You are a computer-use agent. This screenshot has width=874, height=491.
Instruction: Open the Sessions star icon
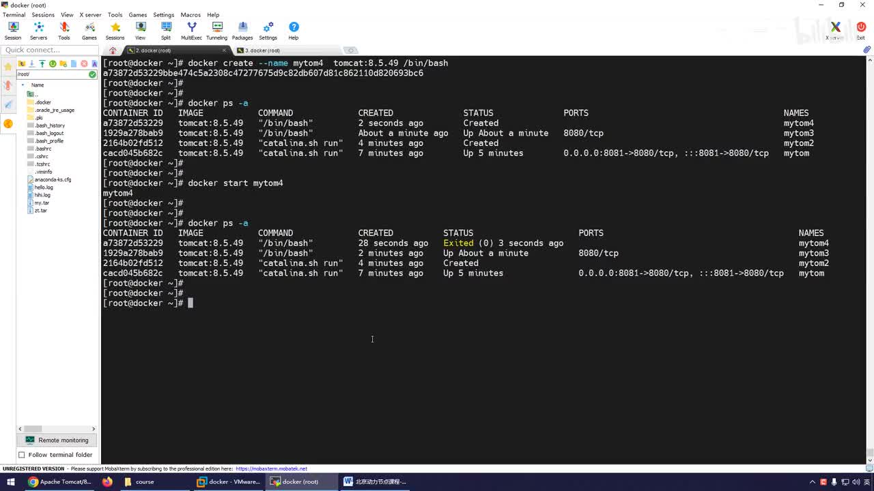coord(115,31)
